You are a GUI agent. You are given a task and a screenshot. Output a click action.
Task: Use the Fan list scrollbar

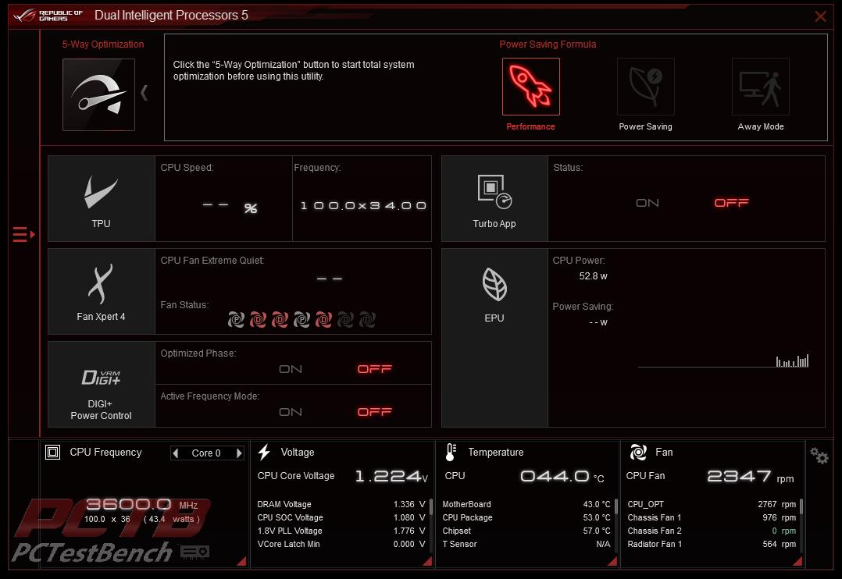[x=801, y=508]
